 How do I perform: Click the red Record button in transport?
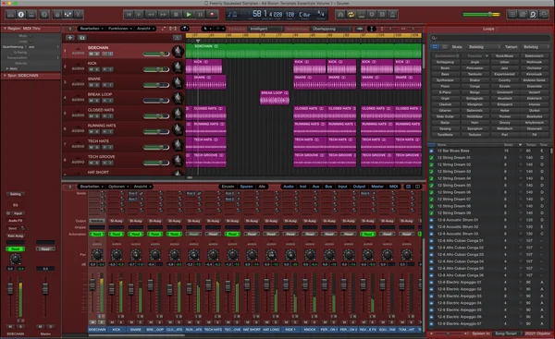(x=213, y=15)
